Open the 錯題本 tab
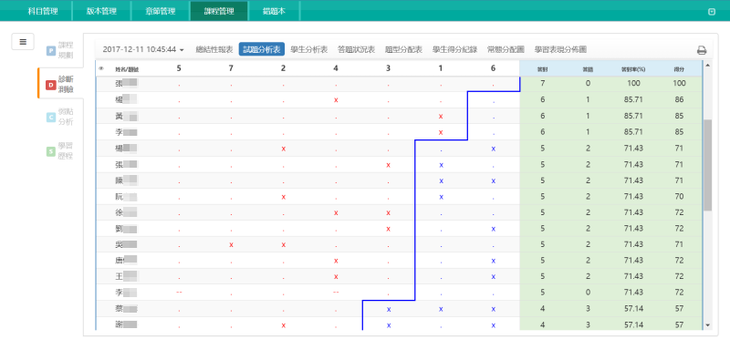This screenshot has width=730, height=350. pos(274,11)
